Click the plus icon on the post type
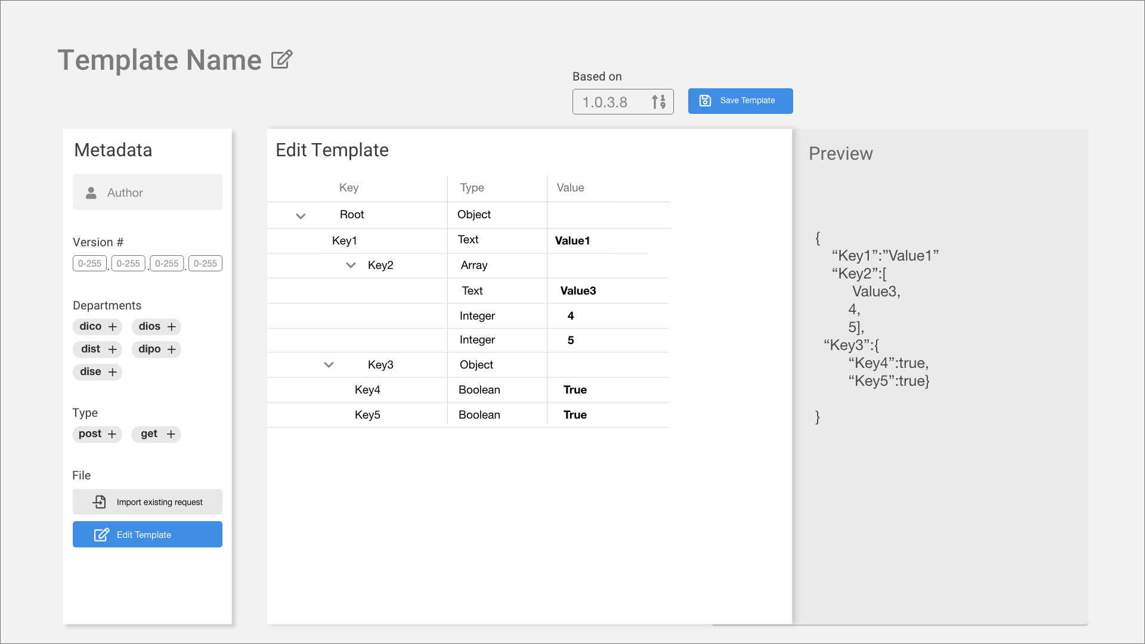Image resolution: width=1145 pixels, height=644 pixels. tap(112, 434)
